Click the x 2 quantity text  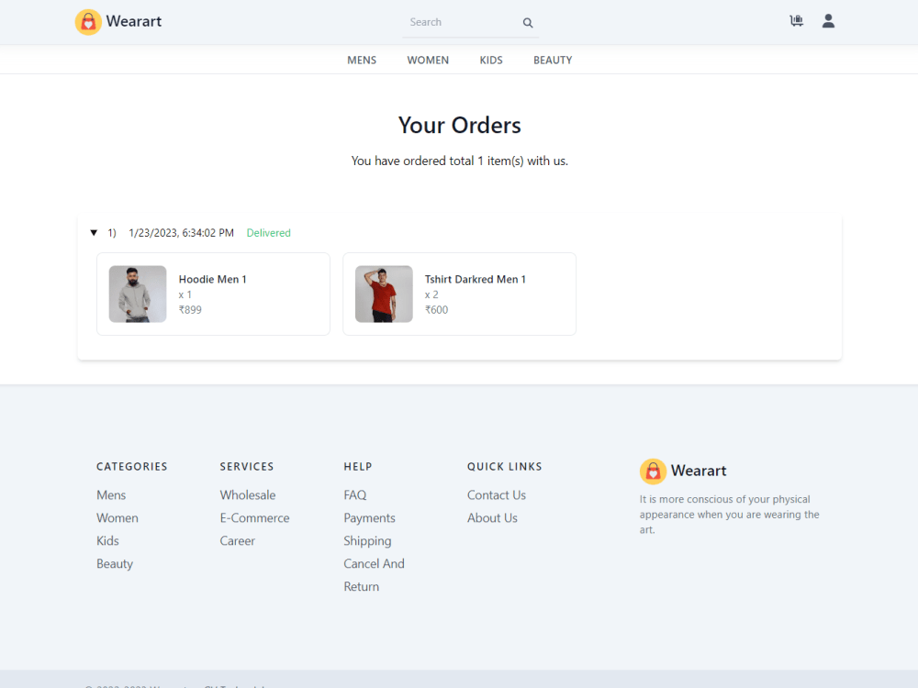tap(431, 294)
